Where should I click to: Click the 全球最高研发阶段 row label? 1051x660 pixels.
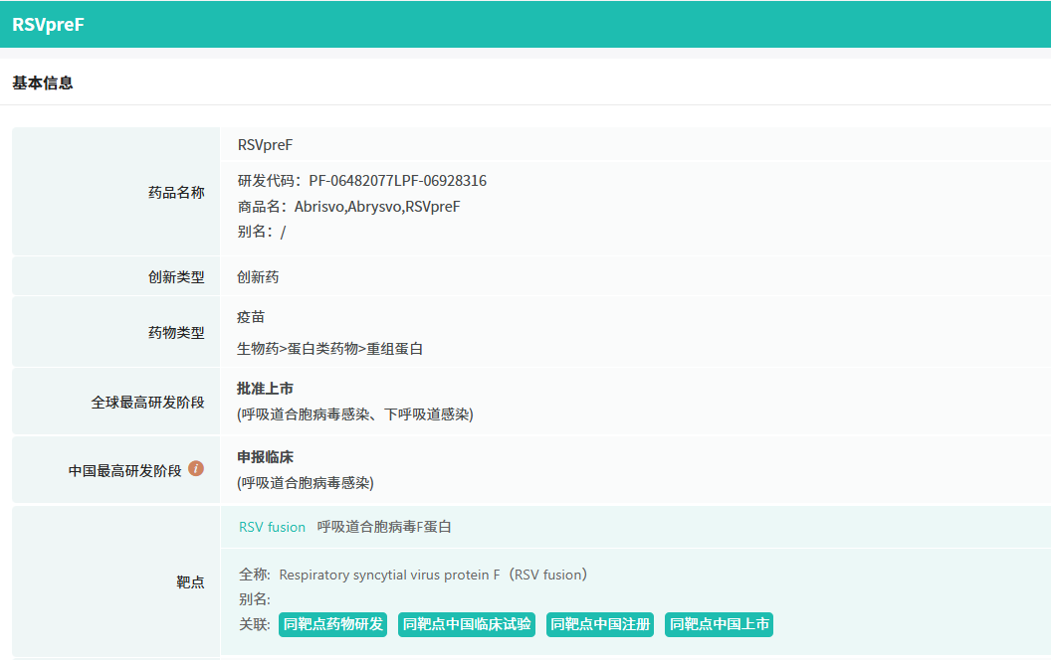[x=147, y=403]
